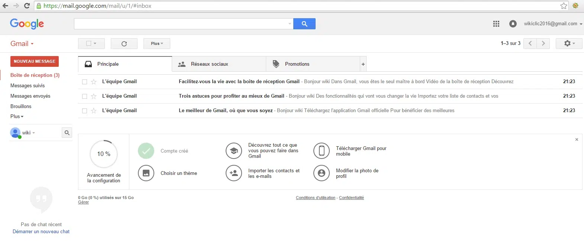Search chat contacts with the magnifier icon
The width and height of the screenshot is (584, 241).
67,133
